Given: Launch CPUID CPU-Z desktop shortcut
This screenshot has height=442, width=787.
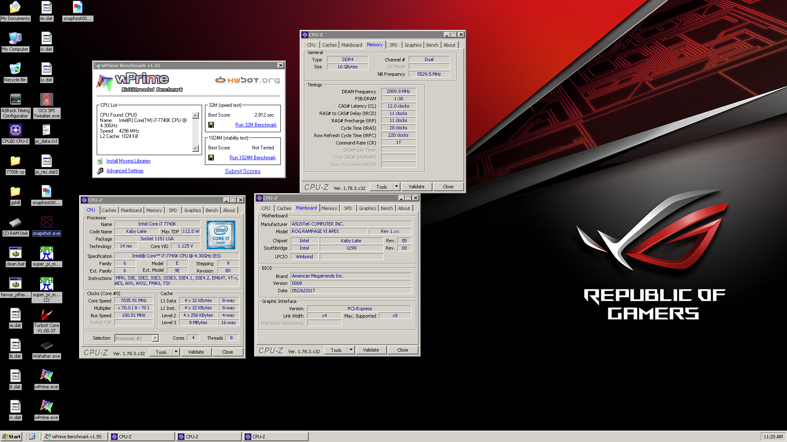Looking at the screenshot, I should (15, 134).
